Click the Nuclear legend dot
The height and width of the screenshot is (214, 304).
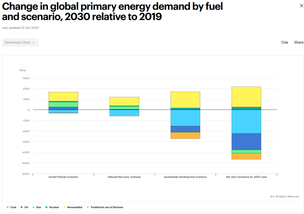click(x=46, y=207)
